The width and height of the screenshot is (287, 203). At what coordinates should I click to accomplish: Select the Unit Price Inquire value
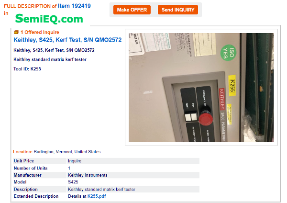(x=75, y=161)
